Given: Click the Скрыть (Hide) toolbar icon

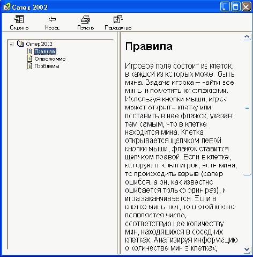Looking at the screenshot, I should pos(19,19).
